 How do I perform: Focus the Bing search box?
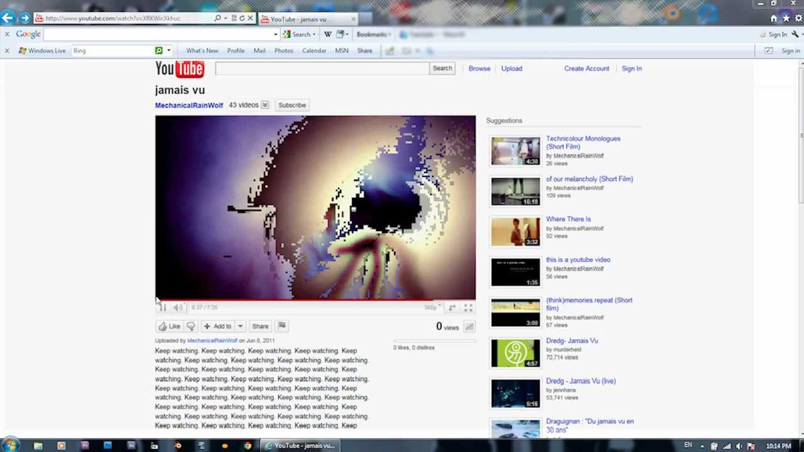112,51
